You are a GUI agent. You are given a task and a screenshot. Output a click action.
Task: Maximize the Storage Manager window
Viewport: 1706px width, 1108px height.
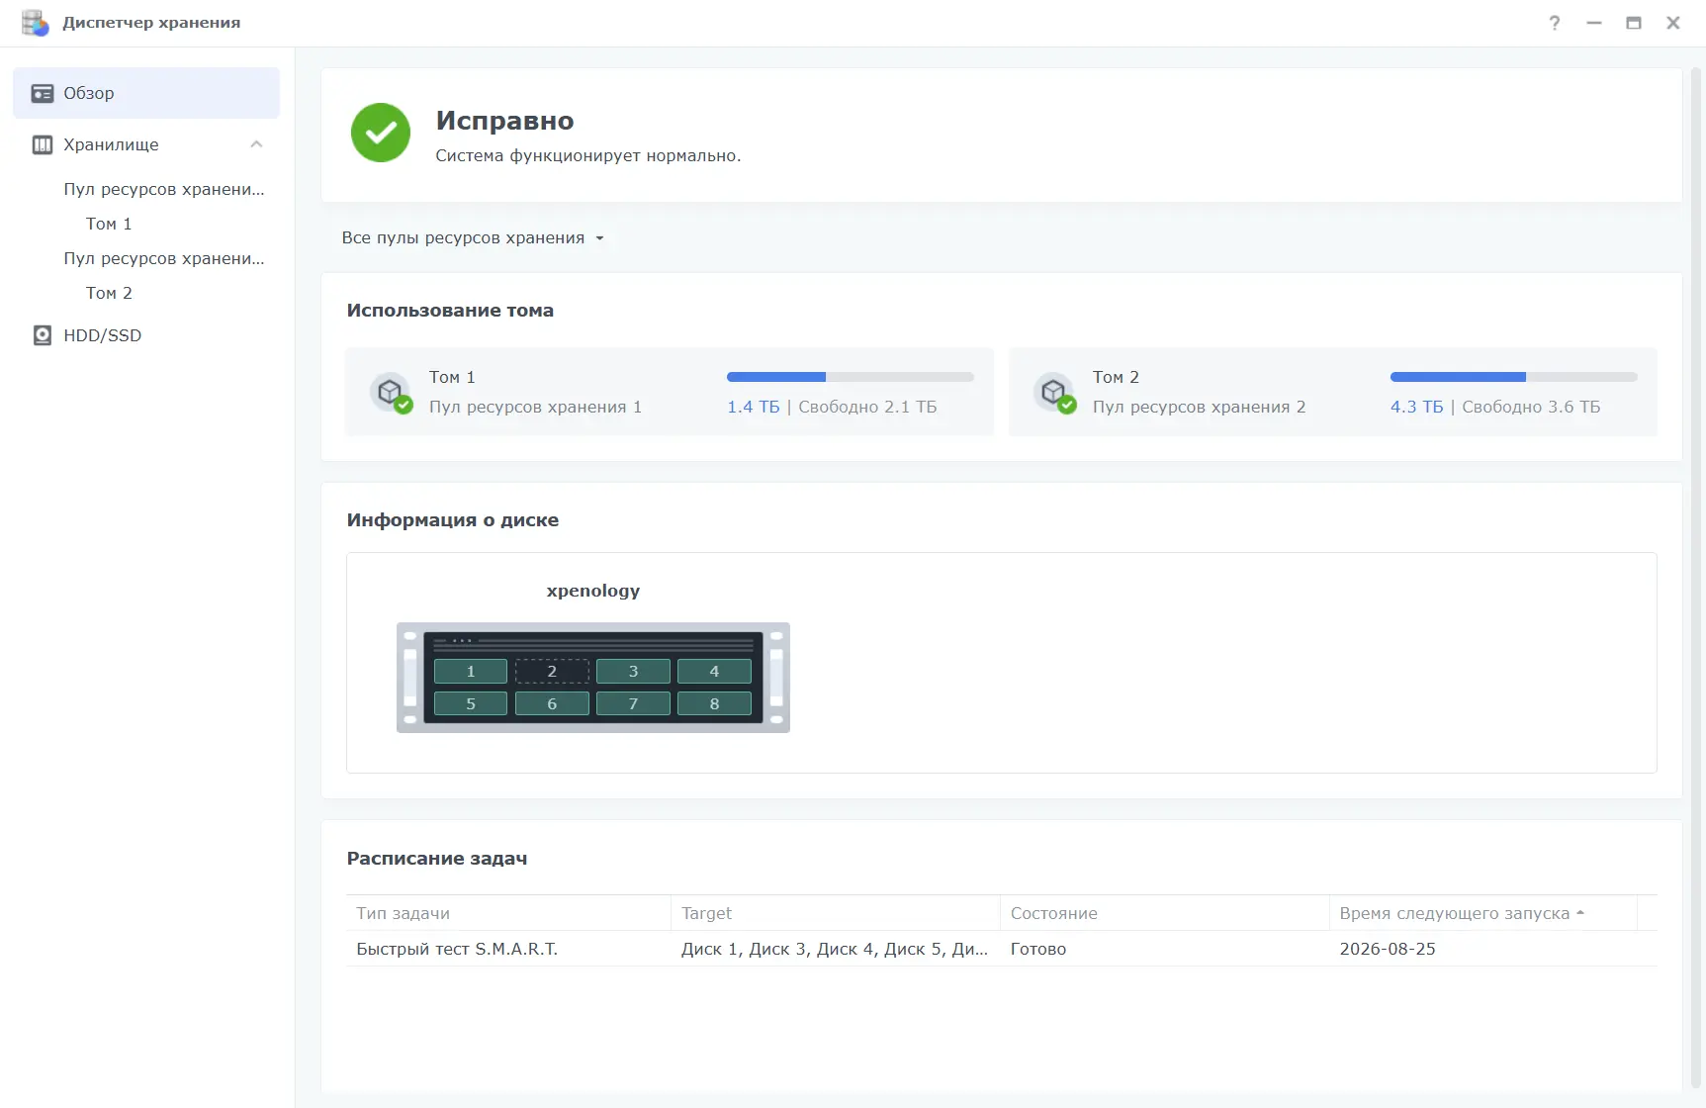point(1634,23)
